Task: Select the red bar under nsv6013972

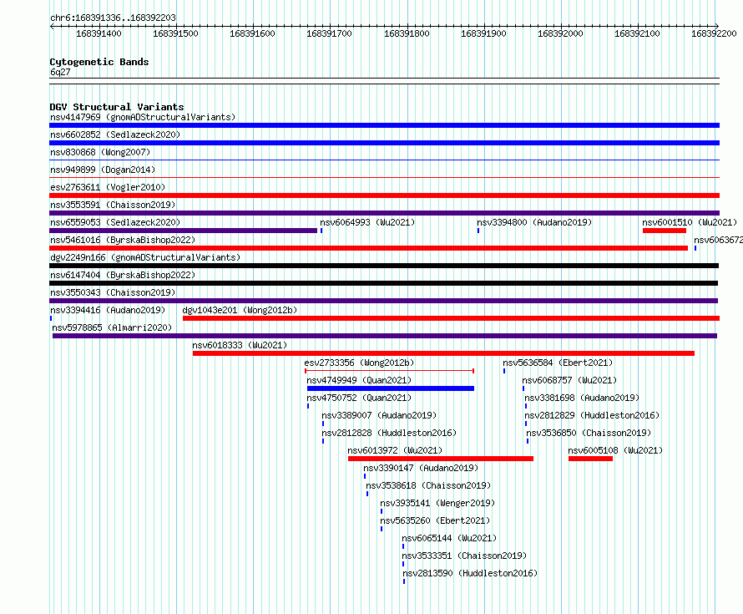Action: click(x=441, y=459)
